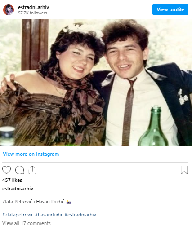Open comments via the speech bubble icon
The image size is (192, 229).
click(x=19, y=170)
